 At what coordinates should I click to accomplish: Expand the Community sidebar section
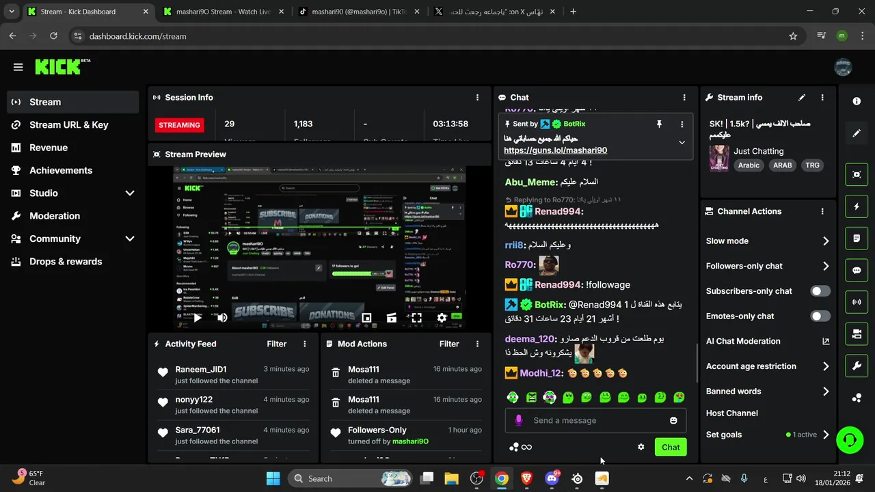(73, 238)
